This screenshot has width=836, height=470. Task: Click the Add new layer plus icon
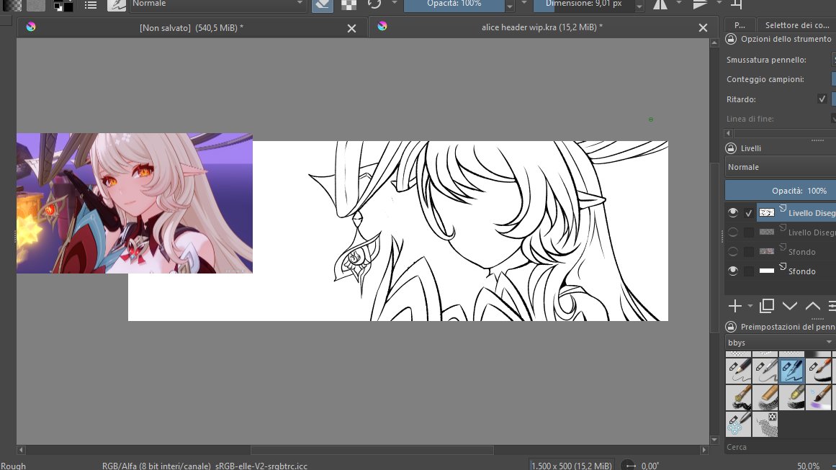734,306
